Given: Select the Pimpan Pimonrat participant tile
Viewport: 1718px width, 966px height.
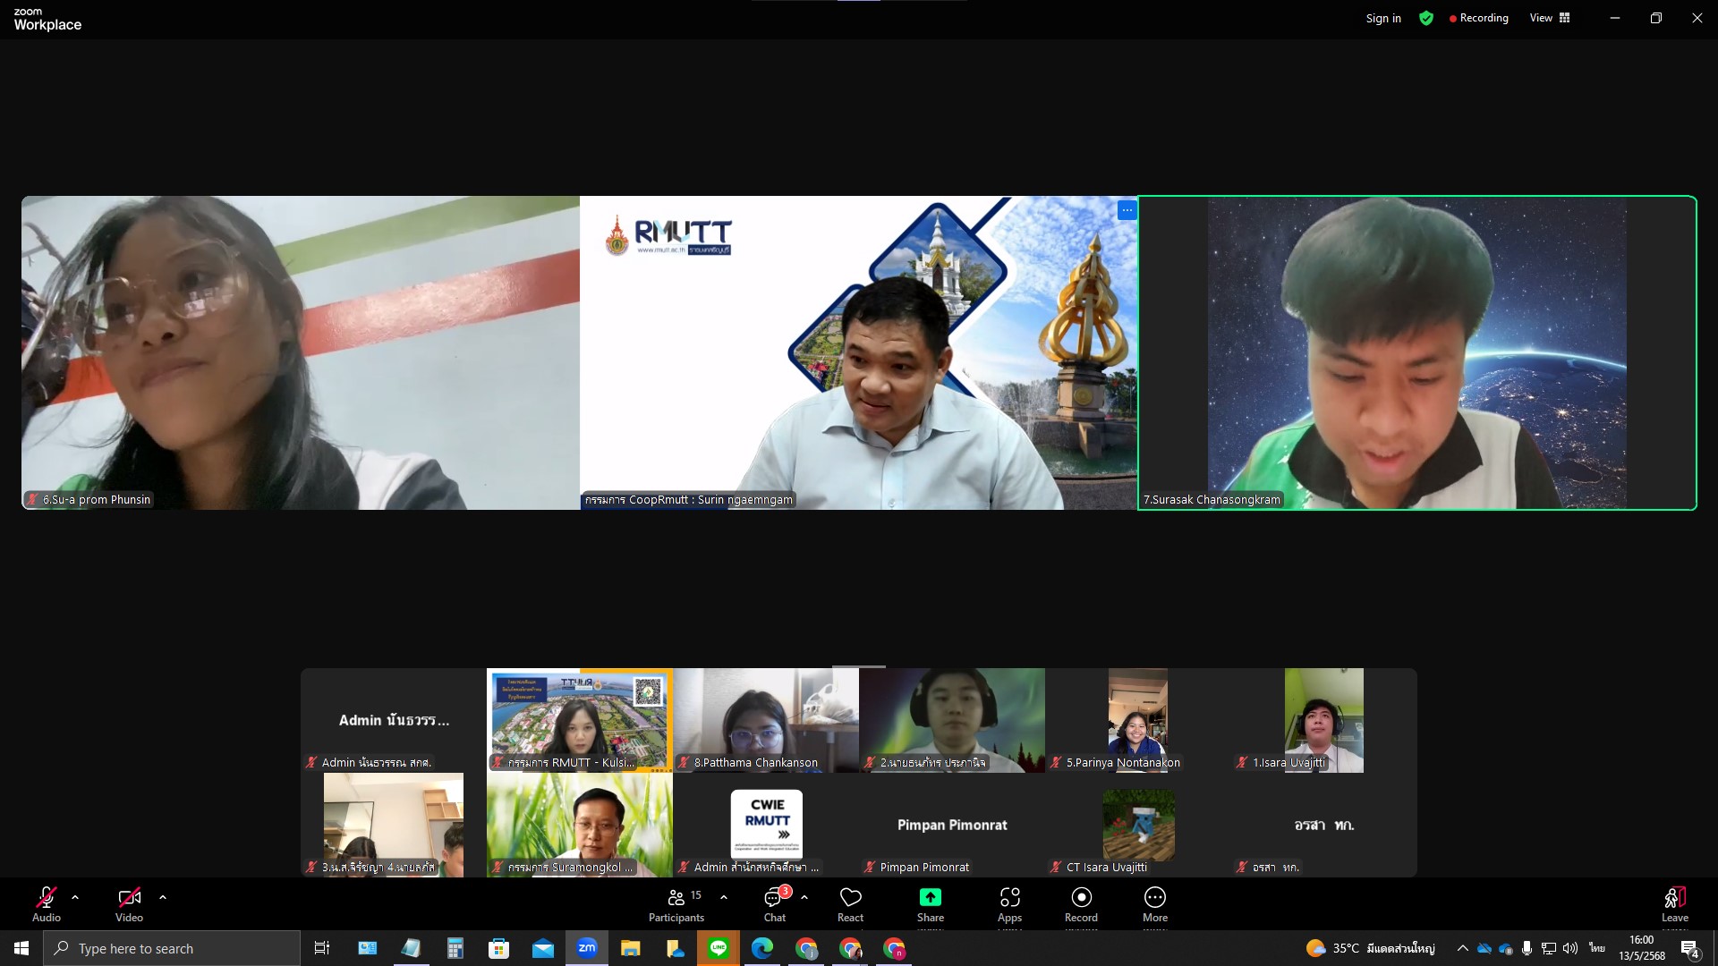Looking at the screenshot, I should click(952, 825).
